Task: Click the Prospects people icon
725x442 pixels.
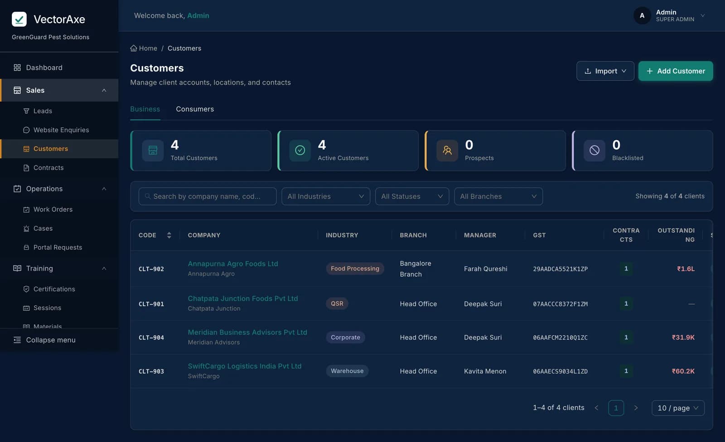Action: [x=447, y=151]
